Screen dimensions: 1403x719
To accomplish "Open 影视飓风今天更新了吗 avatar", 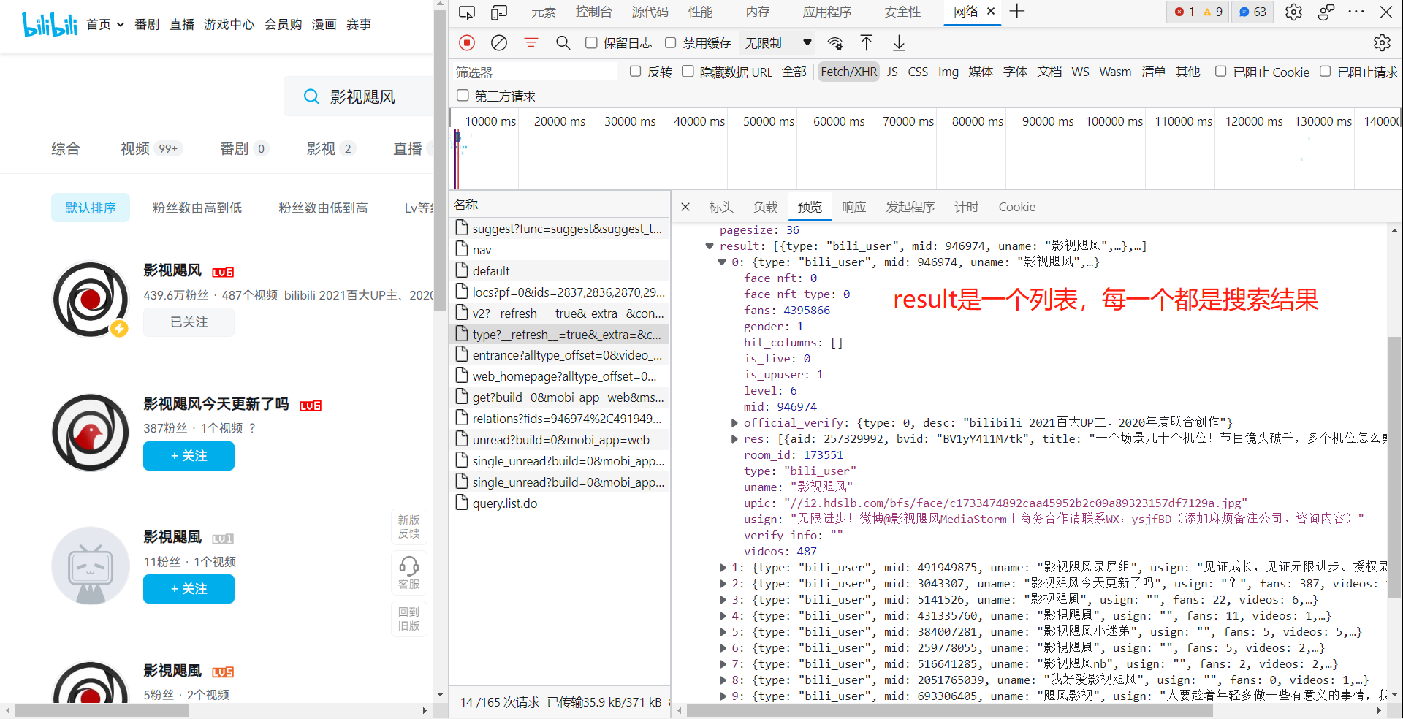I will (x=91, y=433).
